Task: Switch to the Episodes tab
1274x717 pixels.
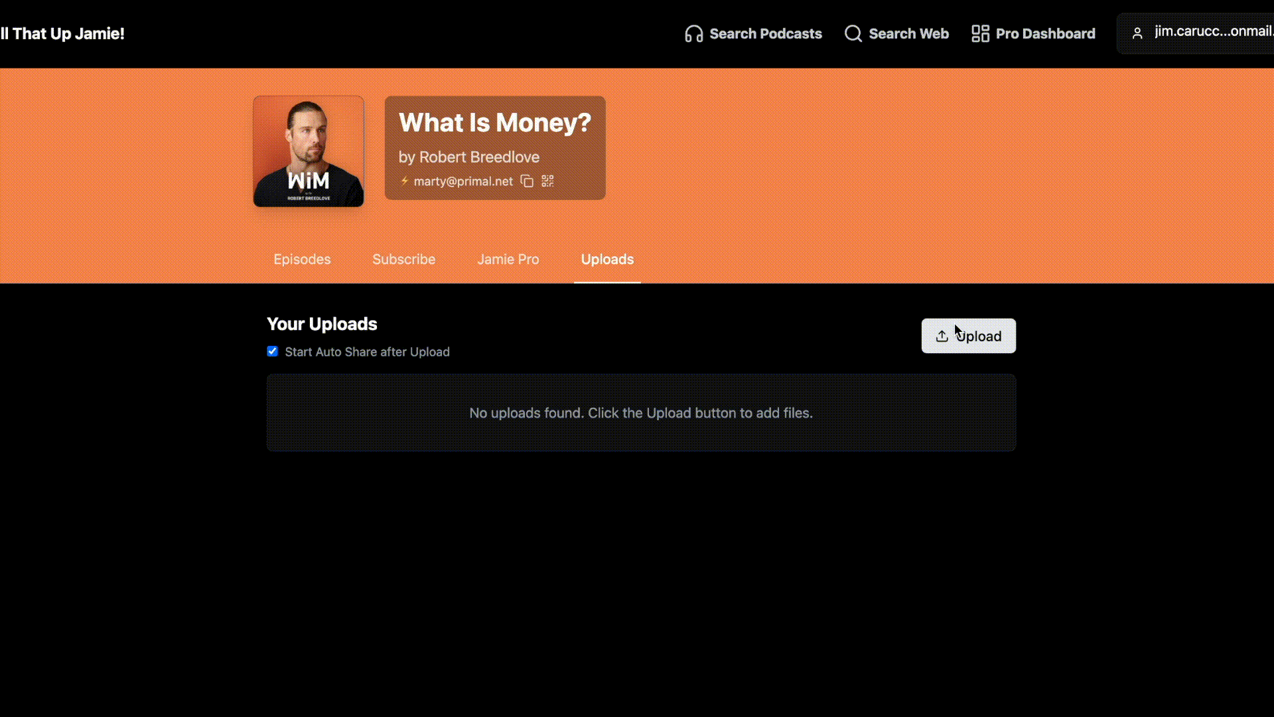Action: (302, 260)
